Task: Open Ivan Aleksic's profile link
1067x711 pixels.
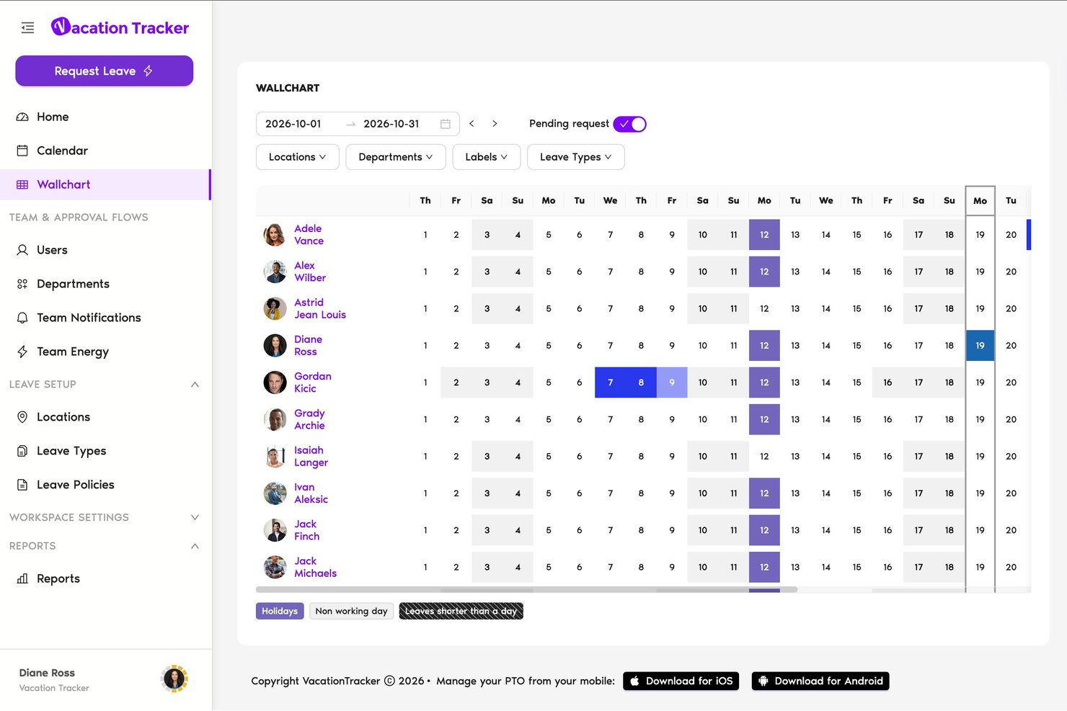Action: [311, 493]
